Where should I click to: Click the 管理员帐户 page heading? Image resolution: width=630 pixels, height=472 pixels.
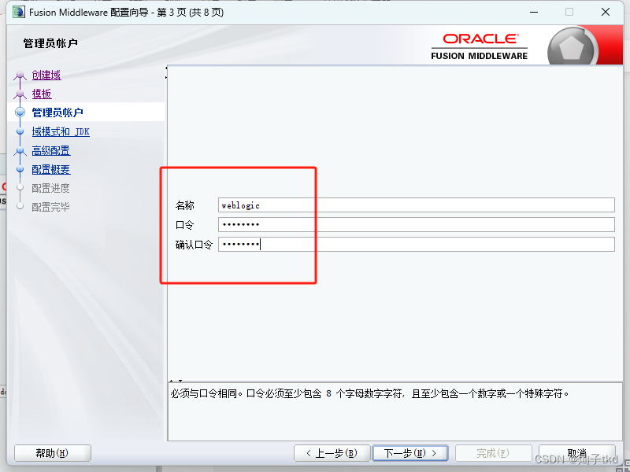[x=50, y=43]
